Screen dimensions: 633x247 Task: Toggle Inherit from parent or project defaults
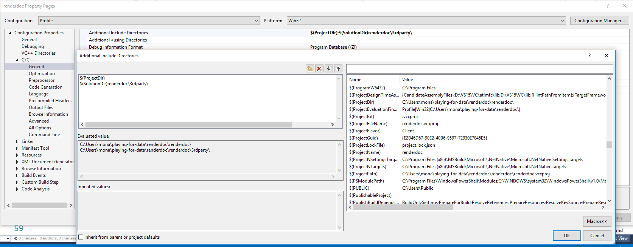point(81,237)
